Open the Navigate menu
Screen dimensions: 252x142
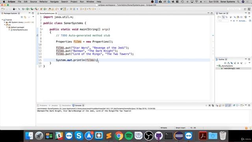(54, 2)
